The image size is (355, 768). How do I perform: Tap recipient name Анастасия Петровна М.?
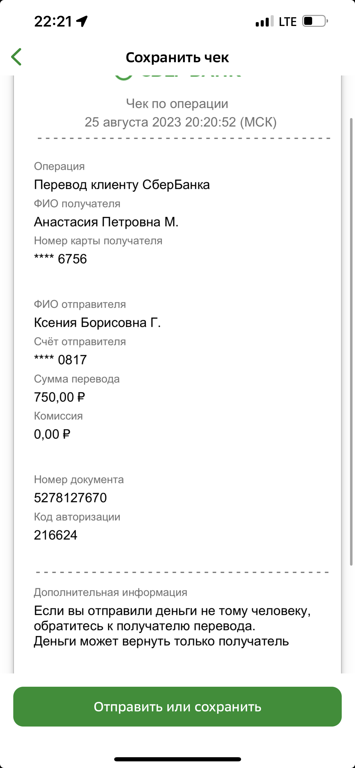tap(106, 222)
